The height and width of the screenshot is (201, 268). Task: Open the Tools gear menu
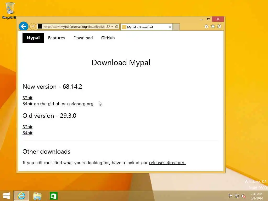(x=219, y=26)
